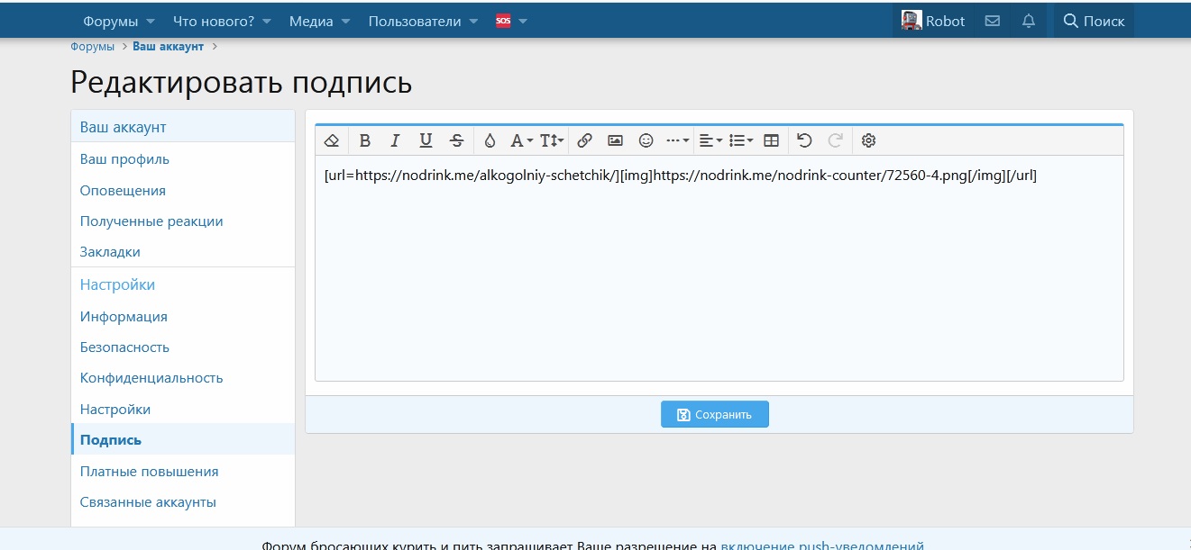Expand the SOS dropdown arrow

click(523, 21)
